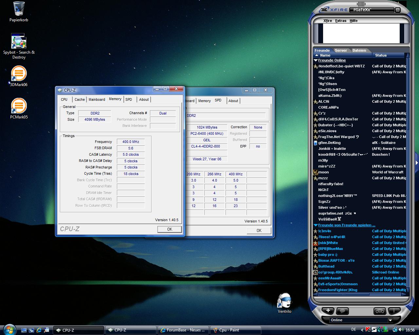Sort friends list by Status column
This screenshot has width=419, height=335.
coord(381,55)
